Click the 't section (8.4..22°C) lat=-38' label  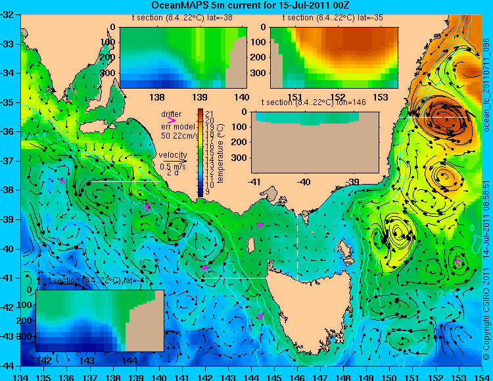click(x=182, y=18)
